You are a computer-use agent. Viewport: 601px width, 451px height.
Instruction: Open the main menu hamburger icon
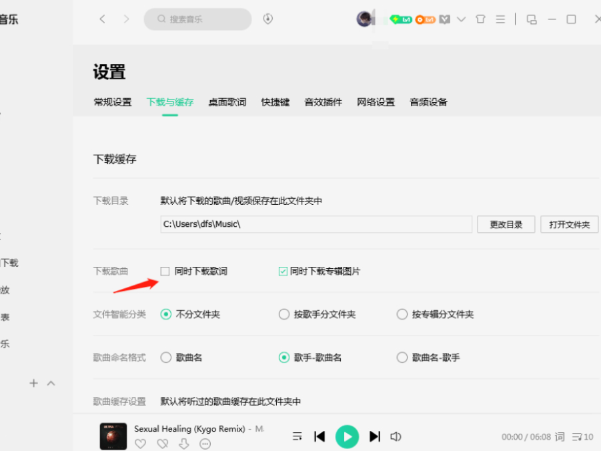[x=500, y=19]
